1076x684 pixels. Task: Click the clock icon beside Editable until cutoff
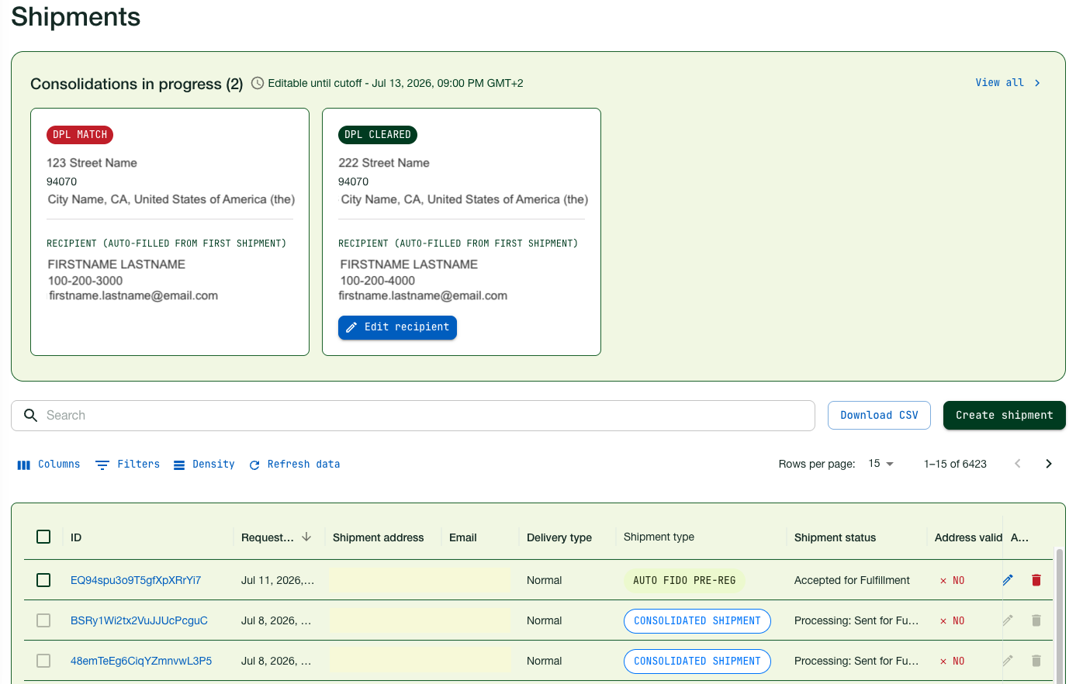[x=258, y=83]
